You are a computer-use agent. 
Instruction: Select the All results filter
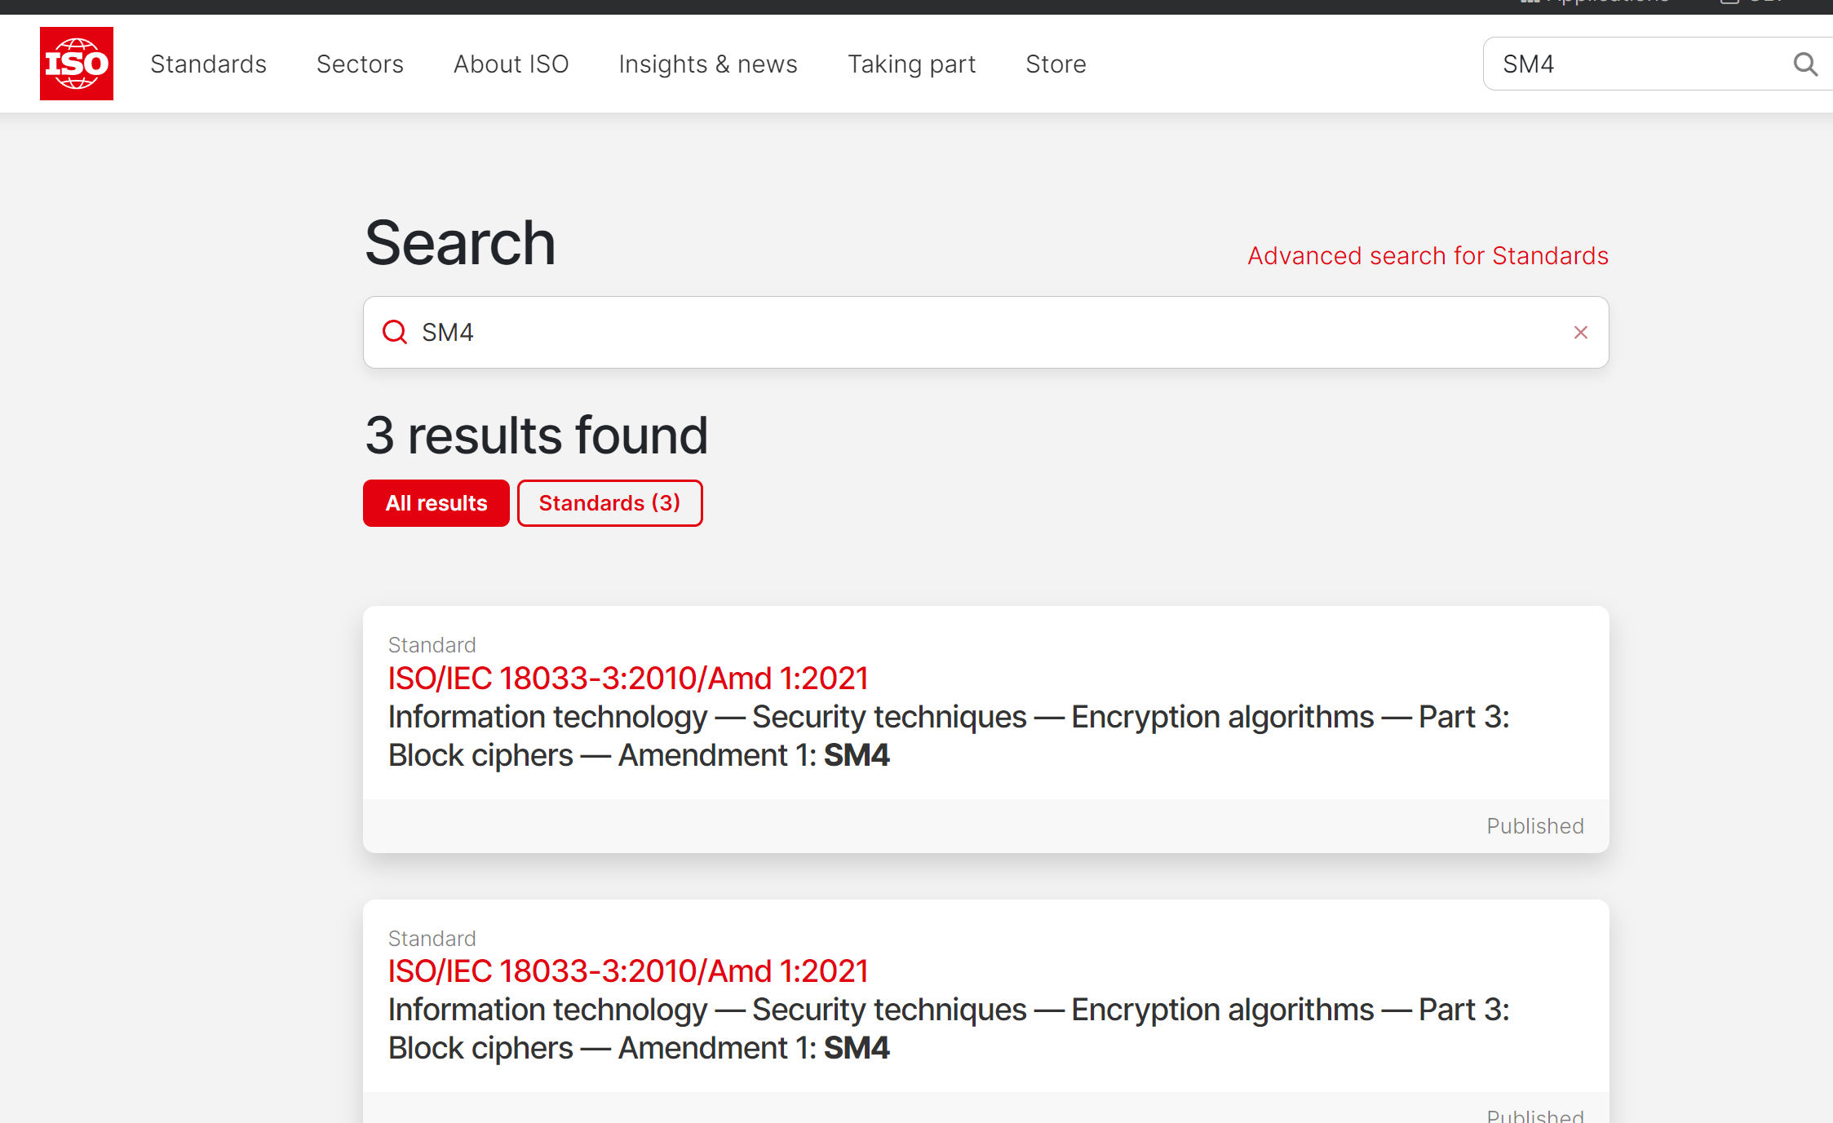point(436,503)
